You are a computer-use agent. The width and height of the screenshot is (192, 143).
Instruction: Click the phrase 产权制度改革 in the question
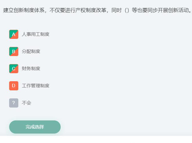tap(91, 10)
